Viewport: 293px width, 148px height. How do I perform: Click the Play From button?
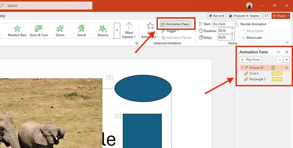coord(251,60)
